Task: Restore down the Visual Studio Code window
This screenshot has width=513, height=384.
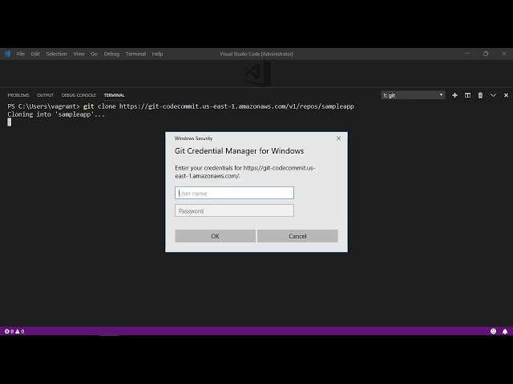Action: click(486, 54)
